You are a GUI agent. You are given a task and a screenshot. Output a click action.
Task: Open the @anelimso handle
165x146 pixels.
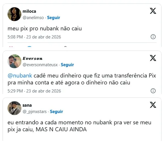click(33, 18)
